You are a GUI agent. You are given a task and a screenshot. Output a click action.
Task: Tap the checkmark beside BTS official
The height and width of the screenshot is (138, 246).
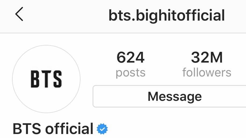click(102, 129)
